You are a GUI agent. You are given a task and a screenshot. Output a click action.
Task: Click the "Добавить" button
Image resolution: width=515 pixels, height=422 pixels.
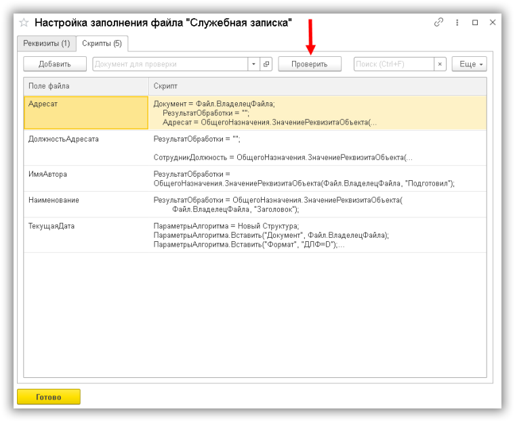(55, 64)
